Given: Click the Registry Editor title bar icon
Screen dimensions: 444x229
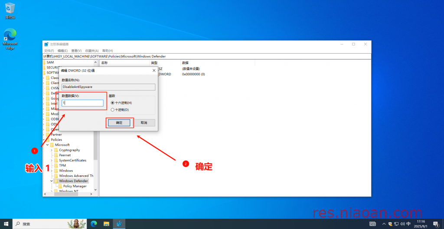Looking at the screenshot, I should [46, 44].
